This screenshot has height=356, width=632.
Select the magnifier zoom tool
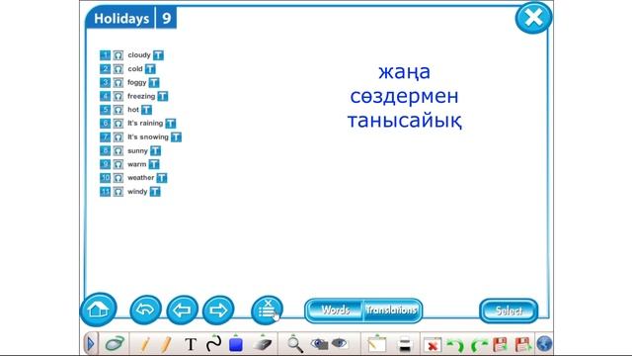tap(294, 344)
